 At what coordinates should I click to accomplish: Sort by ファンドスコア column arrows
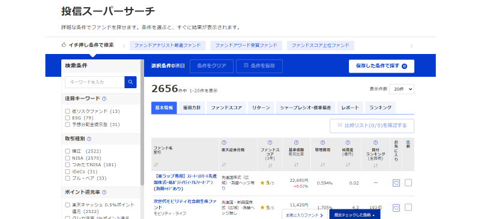270,166
